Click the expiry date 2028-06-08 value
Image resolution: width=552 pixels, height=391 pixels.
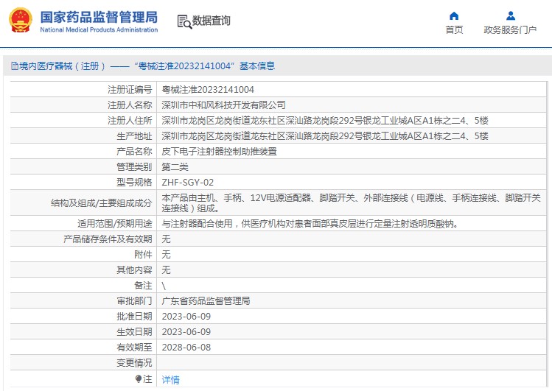pos(186,348)
